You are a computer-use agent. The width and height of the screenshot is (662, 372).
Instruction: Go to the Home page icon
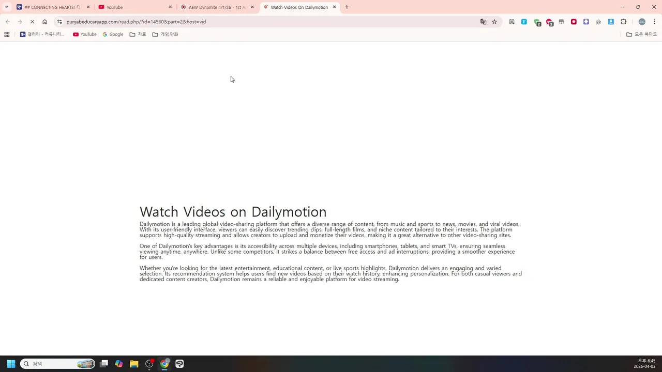point(45,22)
